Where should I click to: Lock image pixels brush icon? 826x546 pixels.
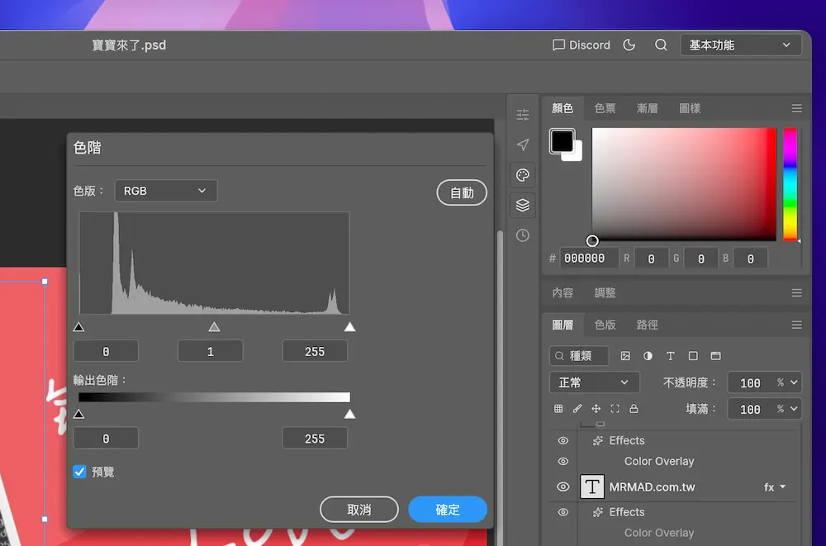tap(577, 408)
